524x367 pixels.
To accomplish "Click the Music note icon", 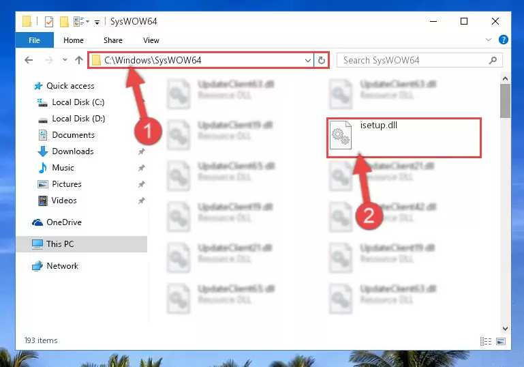I will point(43,168).
